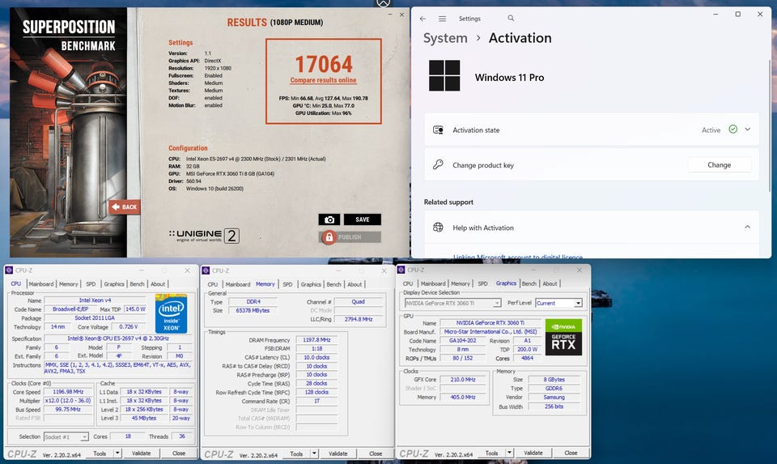777x464 pixels.
Task: Select Graphics tab in left CPU-Z window
Action: (114, 284)
